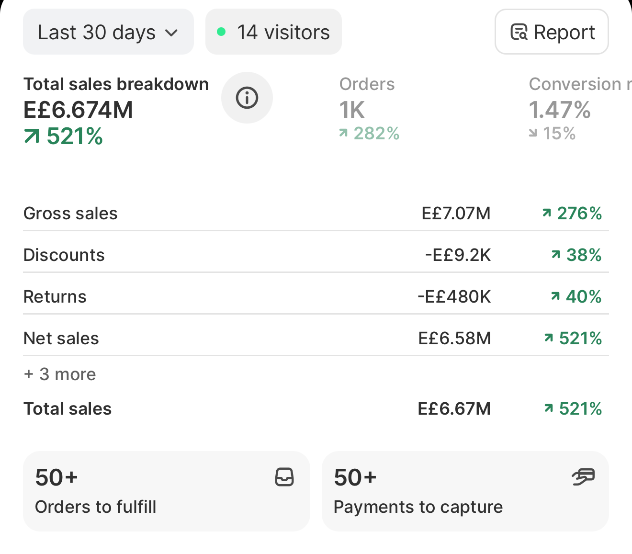Switch to the Conversion rate metric tab
Viewport: 632px width, 554px height.
579,109
